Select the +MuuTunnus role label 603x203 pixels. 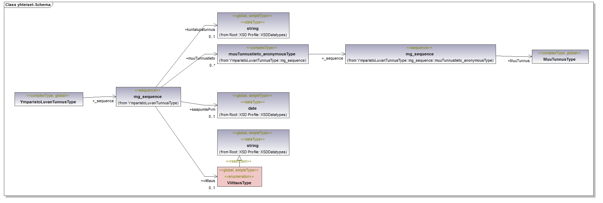tap(519, 61)
